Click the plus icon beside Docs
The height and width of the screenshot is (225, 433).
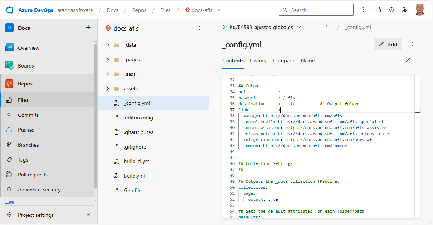point(88,28)
